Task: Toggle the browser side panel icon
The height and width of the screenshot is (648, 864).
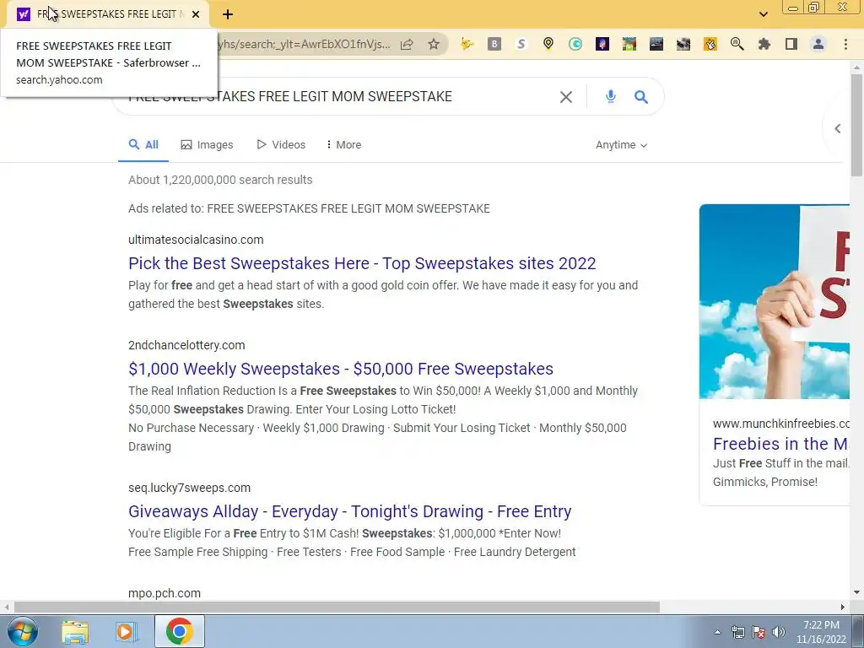Action: coord(791,44)
